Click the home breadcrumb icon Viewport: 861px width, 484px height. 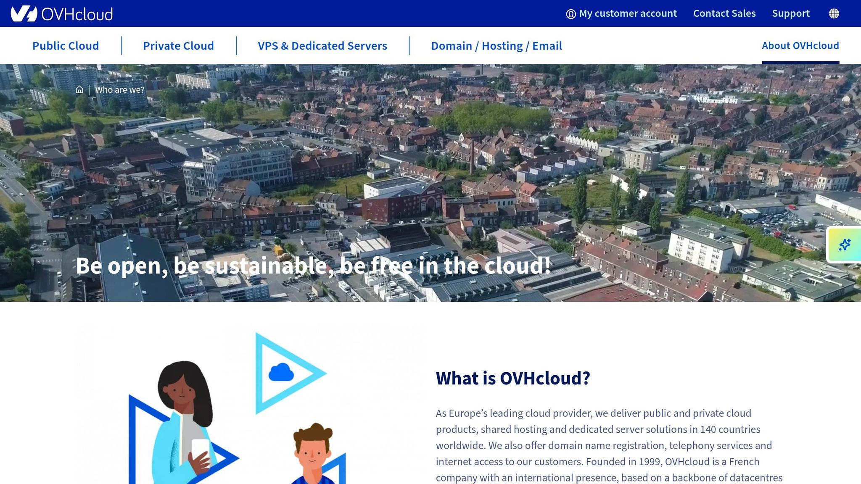80,89
